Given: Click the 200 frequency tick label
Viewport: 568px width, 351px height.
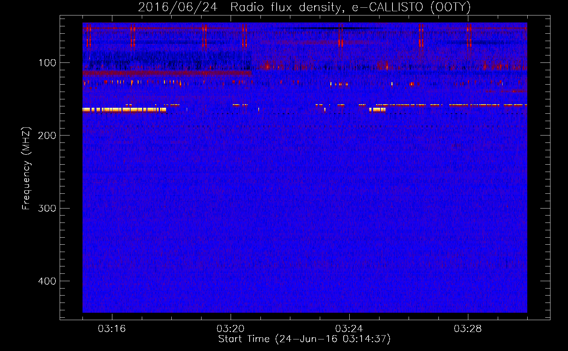Looking at the screenshot, I should (x=47, y=135).
